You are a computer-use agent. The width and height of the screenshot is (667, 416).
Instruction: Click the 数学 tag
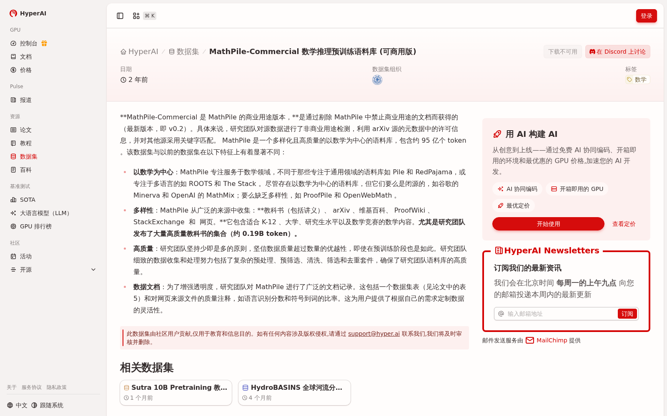pyautogui.click(x=637, y=79)
